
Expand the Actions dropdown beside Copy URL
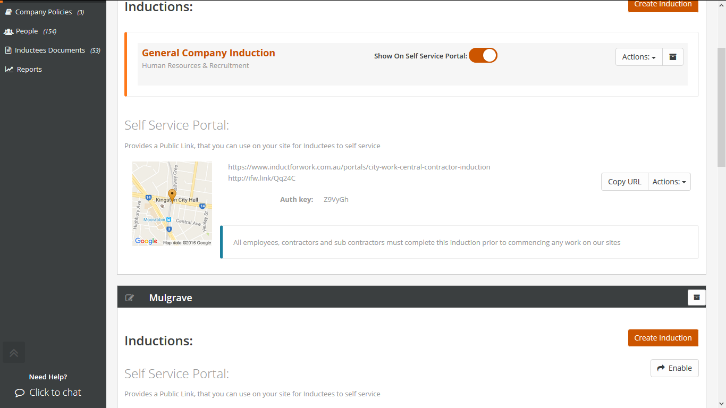(669, 181)
